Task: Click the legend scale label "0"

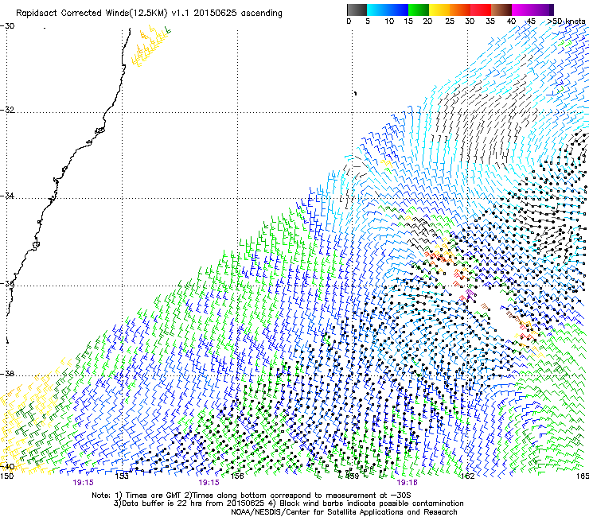Action: 349,21
